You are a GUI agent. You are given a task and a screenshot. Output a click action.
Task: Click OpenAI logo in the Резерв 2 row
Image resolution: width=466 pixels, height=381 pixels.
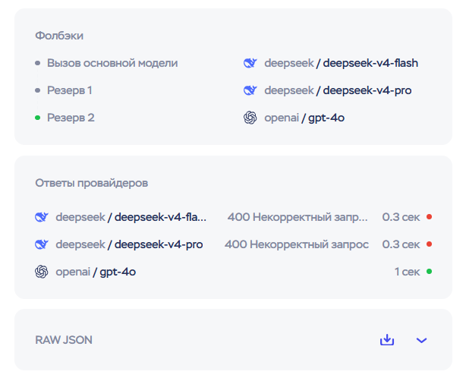[250, 118]
